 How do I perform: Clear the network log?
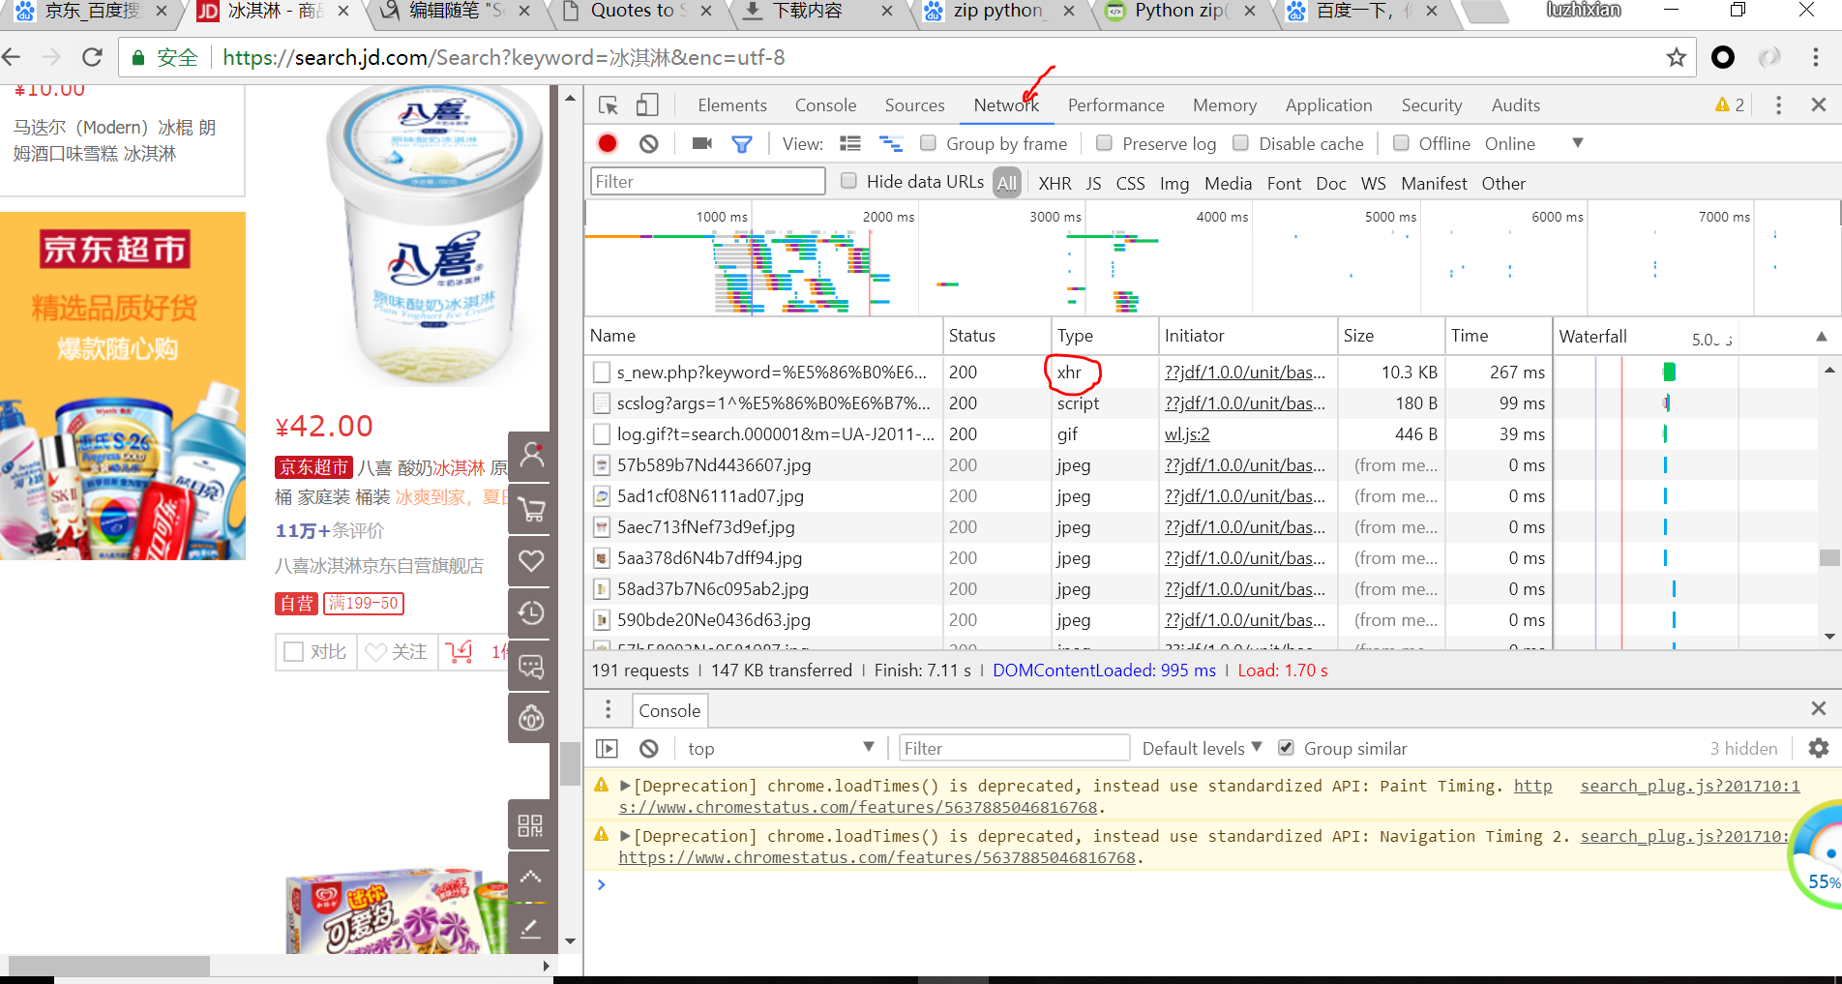tap(649, 143)
